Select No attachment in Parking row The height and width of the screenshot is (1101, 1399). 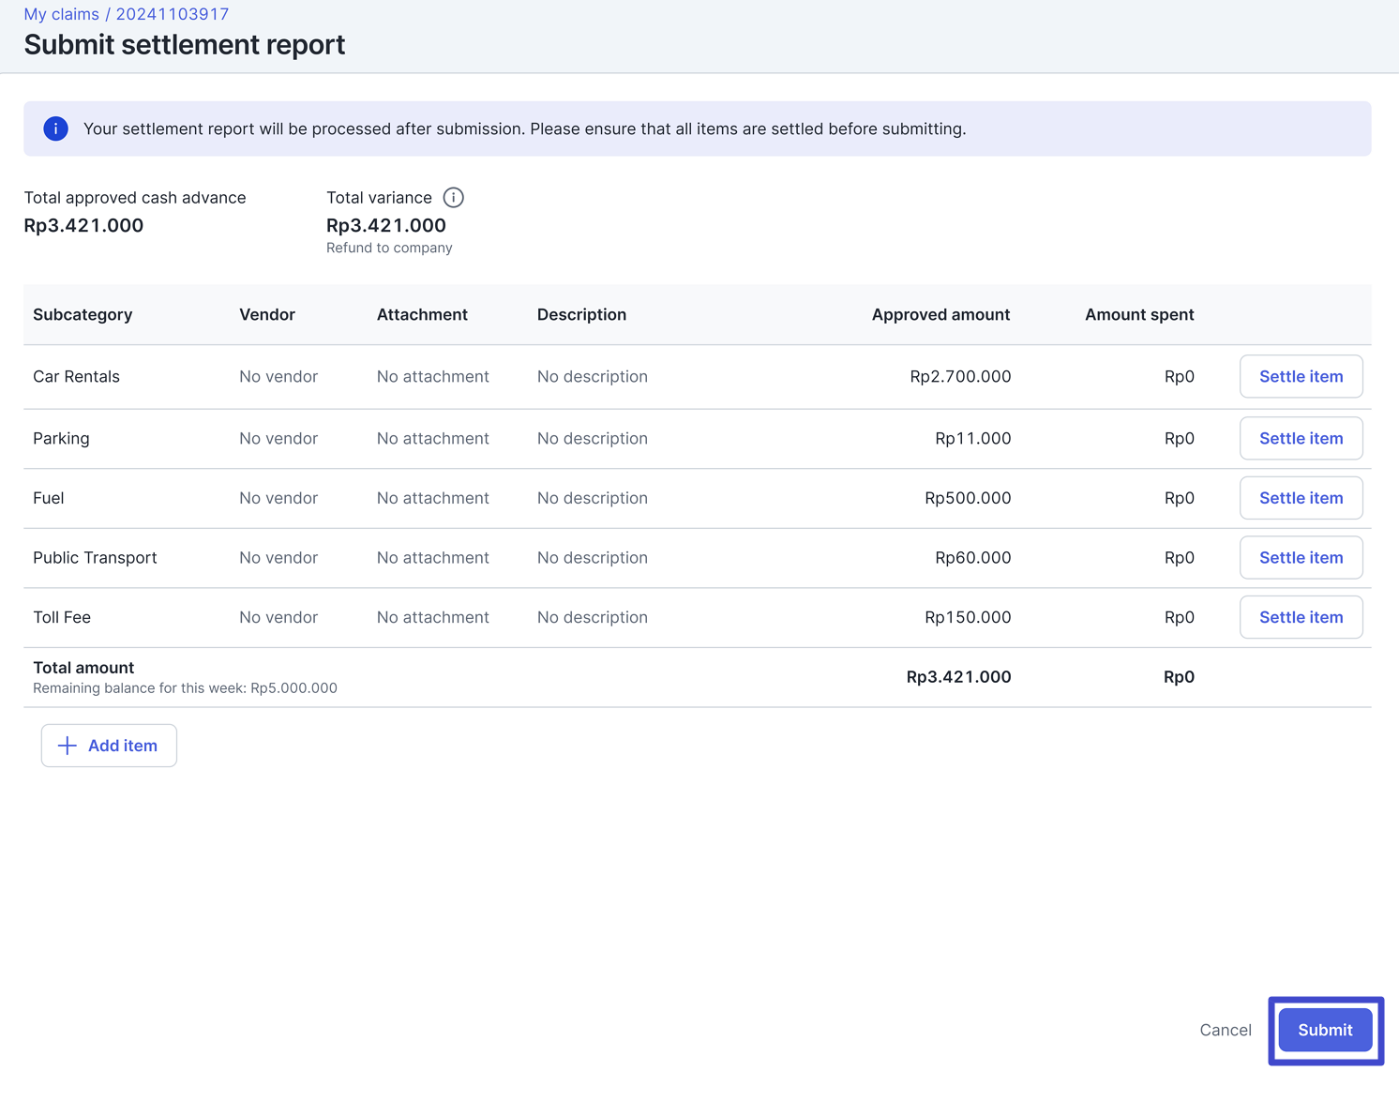tap(433, 438)
